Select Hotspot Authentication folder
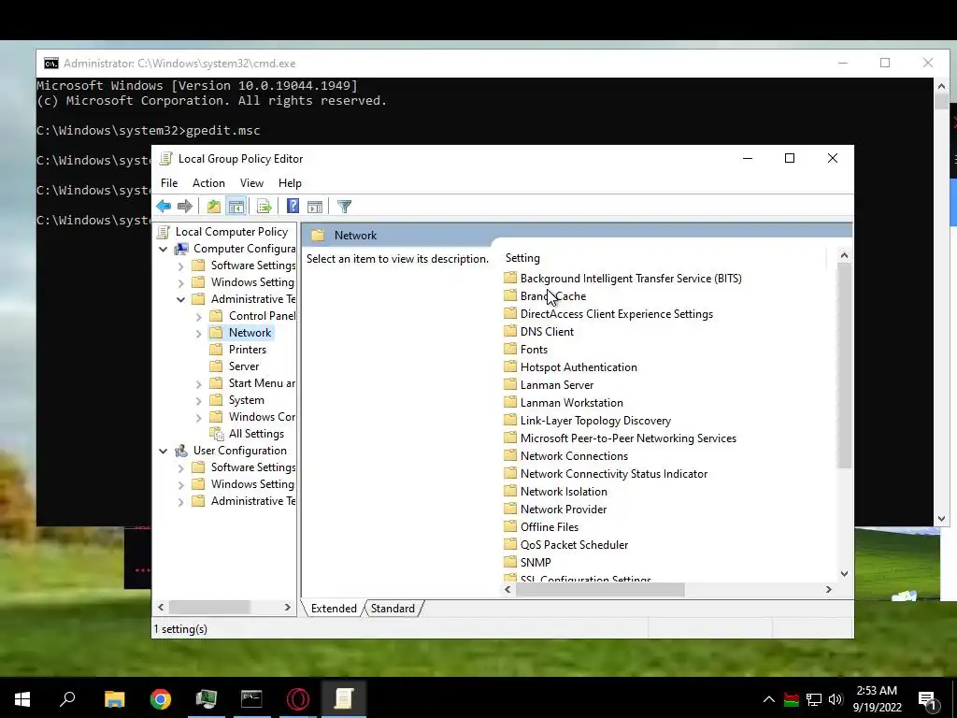Viewport: 957px width, 718px height. point(578,366)
